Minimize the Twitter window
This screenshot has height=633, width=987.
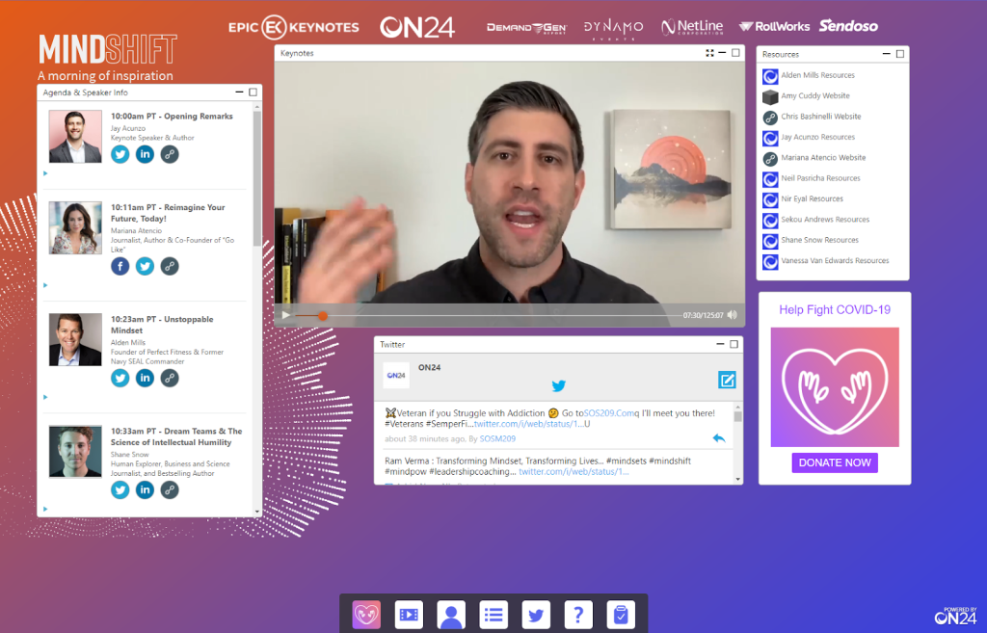720,344
